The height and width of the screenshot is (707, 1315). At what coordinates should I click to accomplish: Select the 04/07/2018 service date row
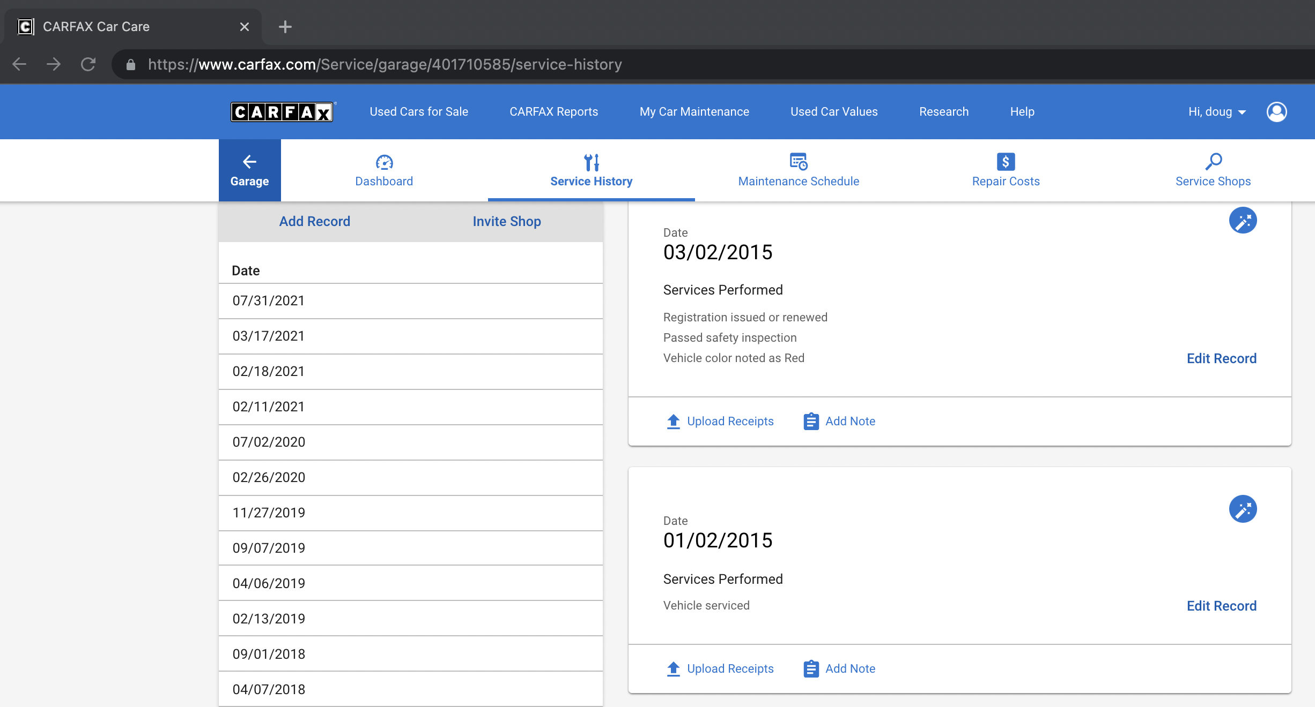click(411, 689)
